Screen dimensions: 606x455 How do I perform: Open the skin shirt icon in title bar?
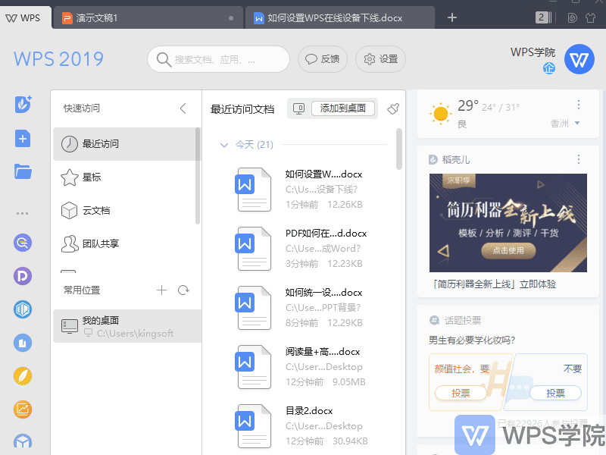pyautogui.click(x=590, y=17)
